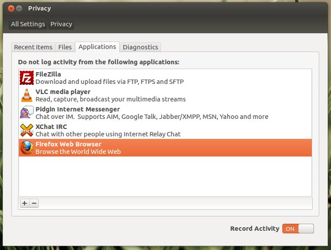Image resolution: width=331 pixels, height=250 pixels.
Task: Click the XChat IRC icon
Action: click(26, 130)
